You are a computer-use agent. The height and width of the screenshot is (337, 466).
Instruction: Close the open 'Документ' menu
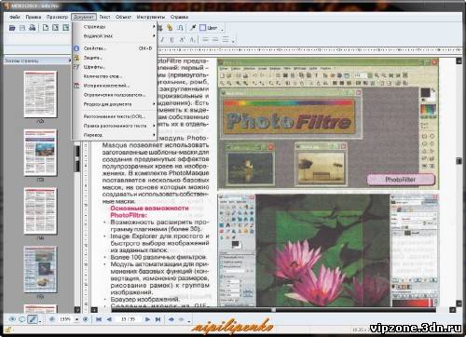pos(84,17)
